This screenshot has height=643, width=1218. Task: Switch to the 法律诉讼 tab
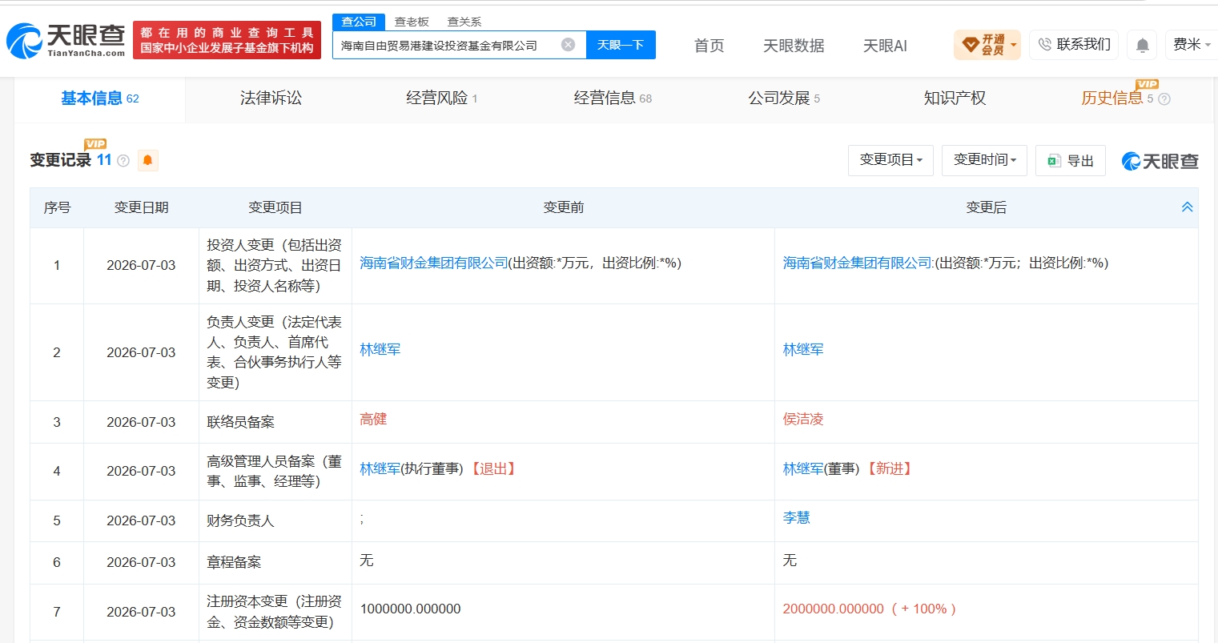click(x=271, y=98)
